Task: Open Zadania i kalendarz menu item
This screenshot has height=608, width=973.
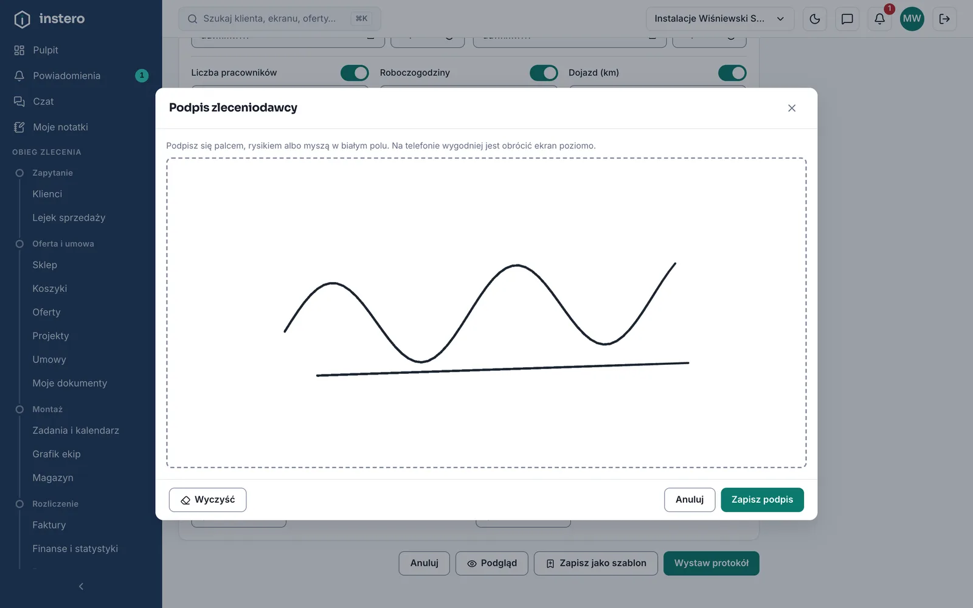Action: [x=75, y=430]
